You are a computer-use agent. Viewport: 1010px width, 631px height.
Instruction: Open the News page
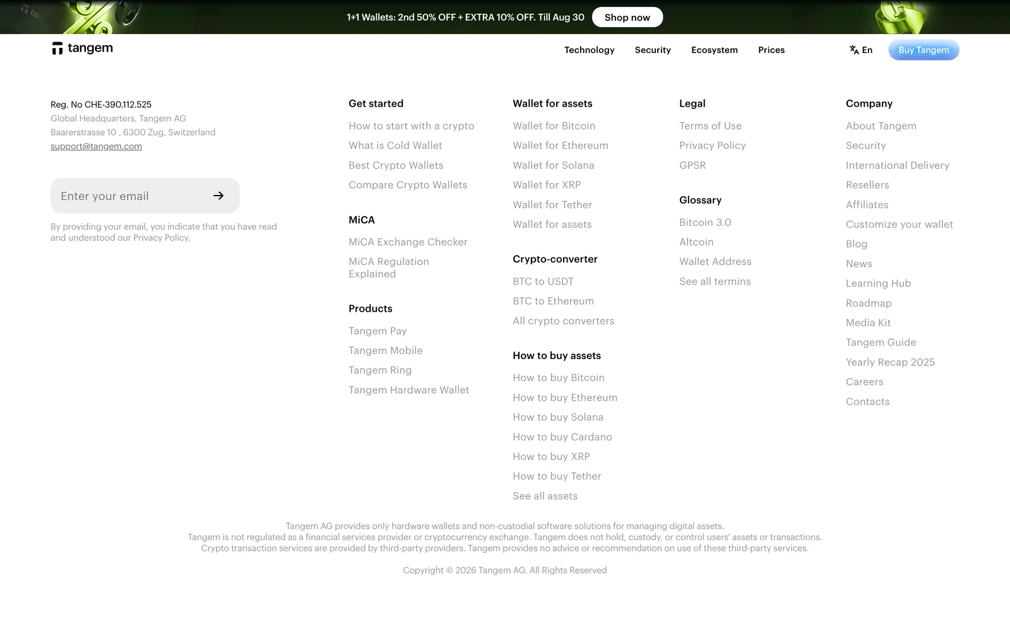(x=858, y=264)
